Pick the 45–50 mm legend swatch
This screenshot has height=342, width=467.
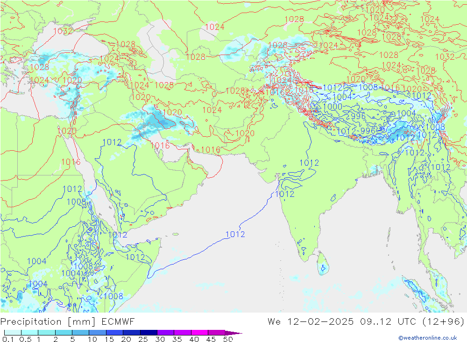(x=217, y=333)
